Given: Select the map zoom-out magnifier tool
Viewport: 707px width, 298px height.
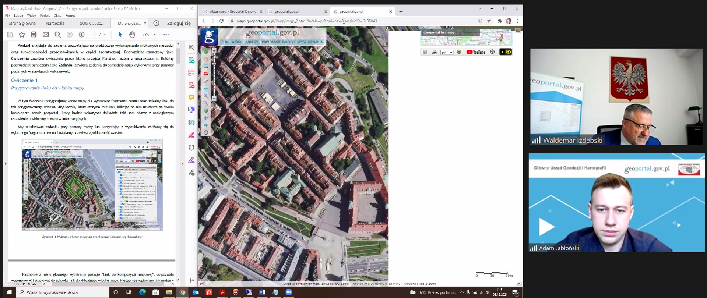Looking at the screenshot, I should [x=206, y=103].
